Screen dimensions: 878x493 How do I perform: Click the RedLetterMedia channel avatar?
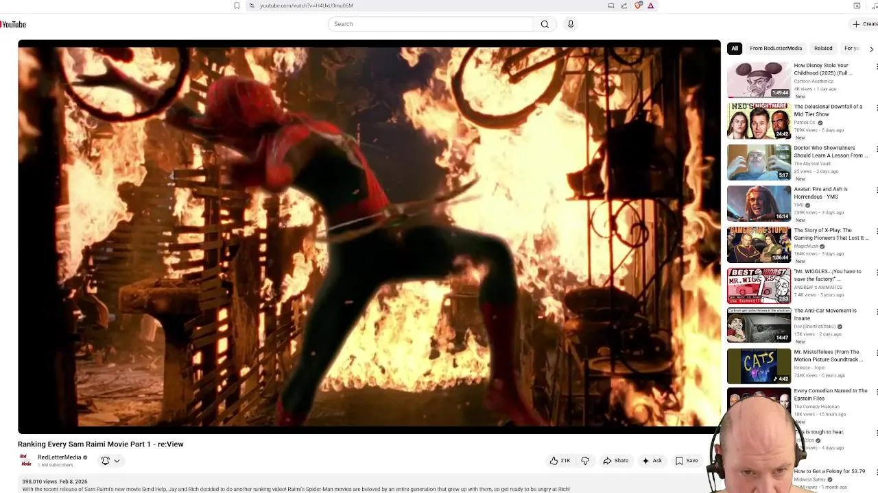26,461
